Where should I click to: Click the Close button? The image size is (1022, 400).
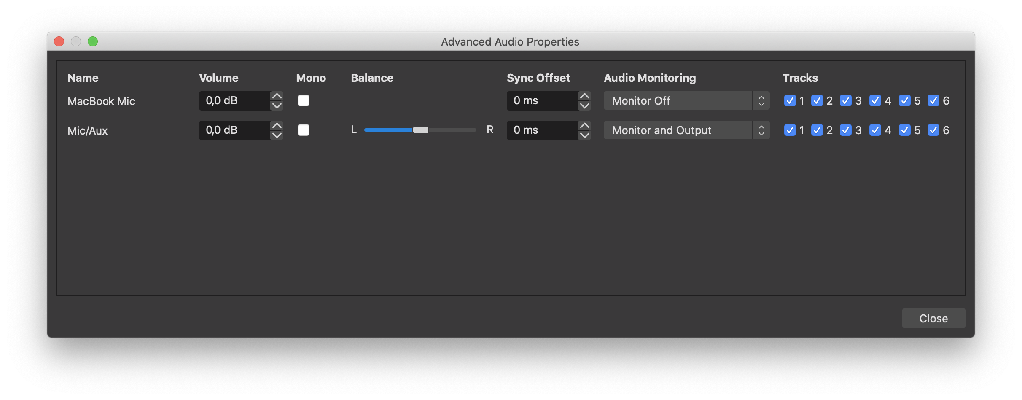coord(933,318)
